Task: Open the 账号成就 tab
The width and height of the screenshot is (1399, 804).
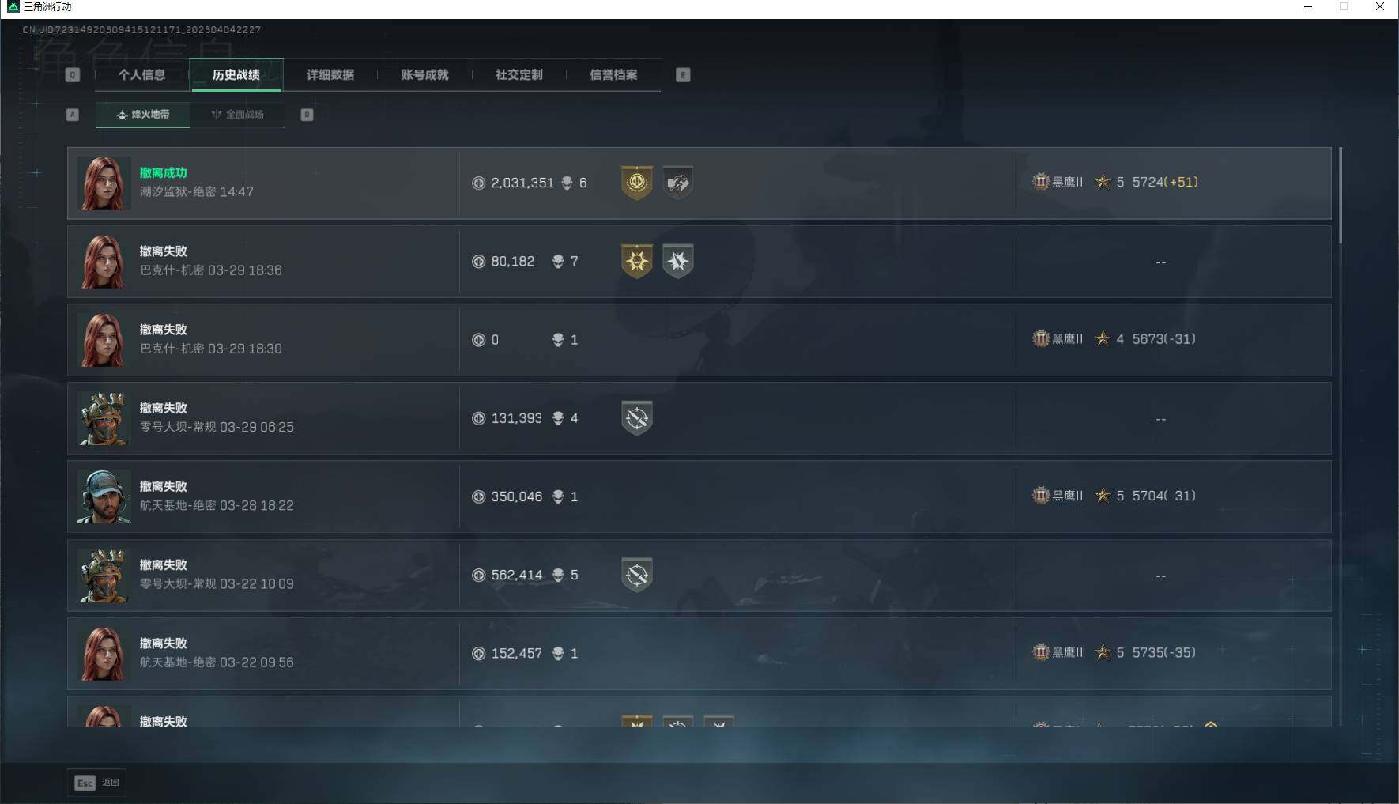Action: click(x=424, y=75)
